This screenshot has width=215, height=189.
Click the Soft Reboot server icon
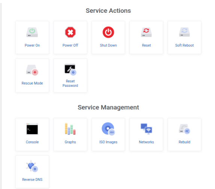tap(185, 32)
